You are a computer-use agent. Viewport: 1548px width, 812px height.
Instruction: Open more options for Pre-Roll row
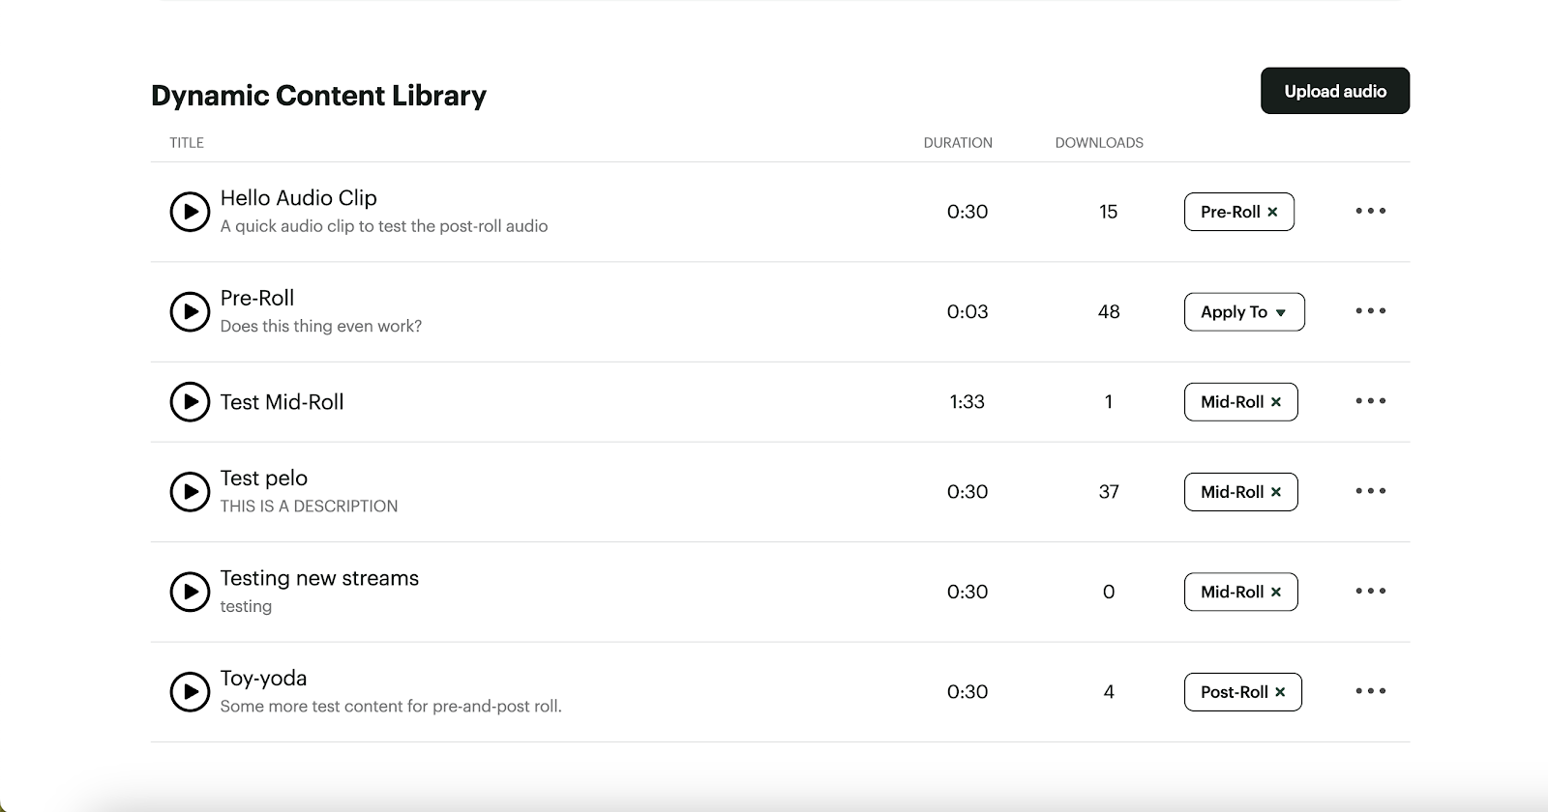click(1370, 311)
